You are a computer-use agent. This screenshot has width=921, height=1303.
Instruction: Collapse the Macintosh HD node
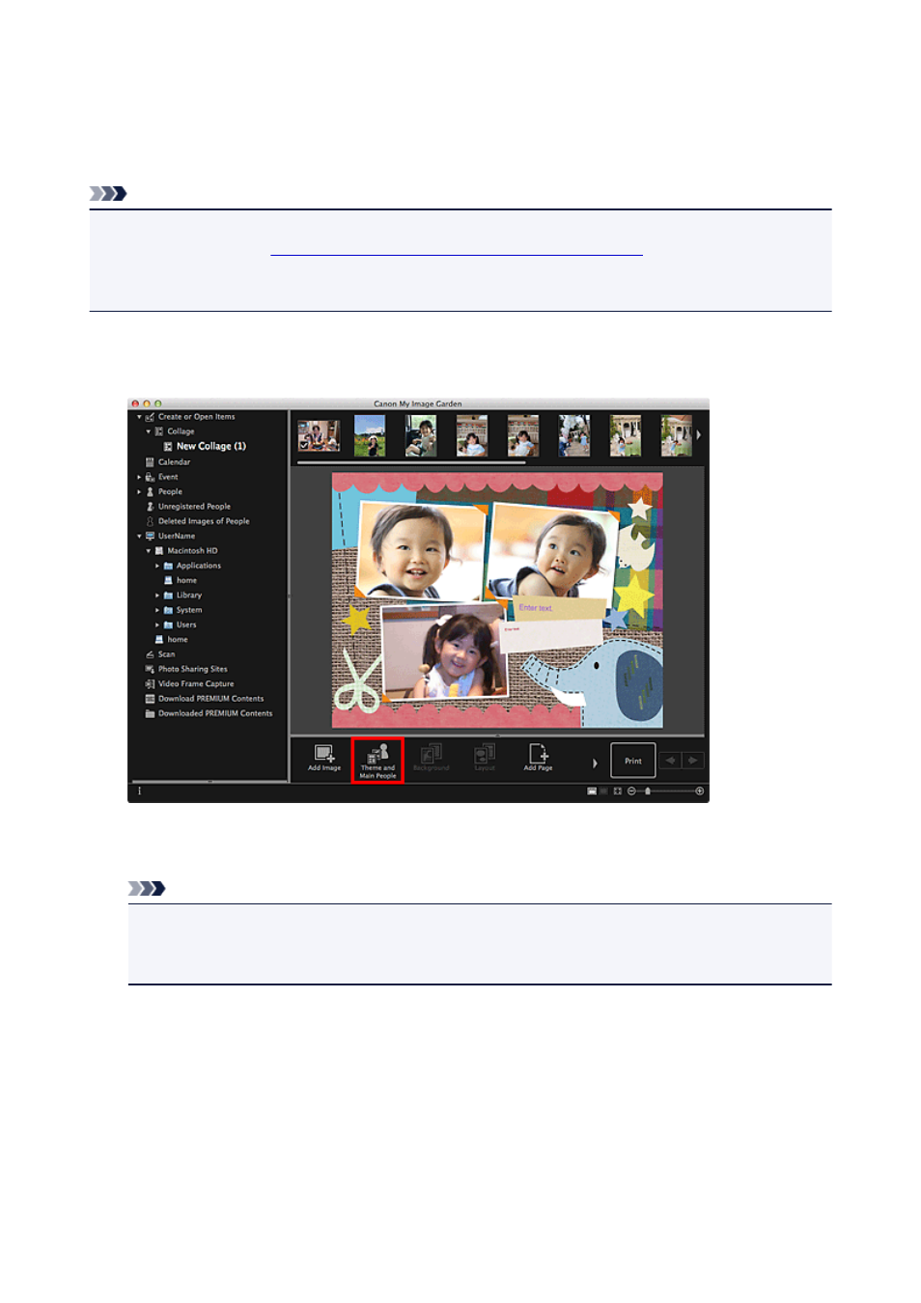(148, 551)
